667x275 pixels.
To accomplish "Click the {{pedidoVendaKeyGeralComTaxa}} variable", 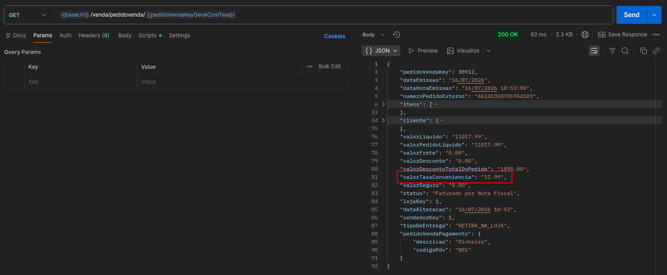I will click(x=191, y=15).
